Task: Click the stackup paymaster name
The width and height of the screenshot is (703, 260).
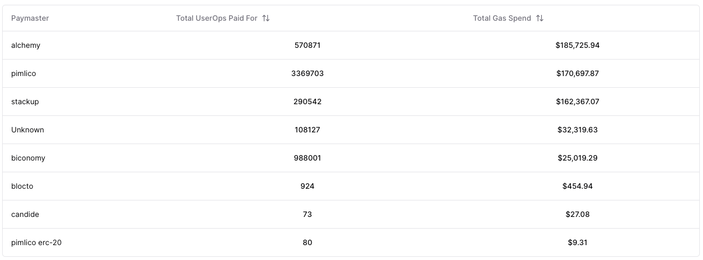Action: (25, 102)
